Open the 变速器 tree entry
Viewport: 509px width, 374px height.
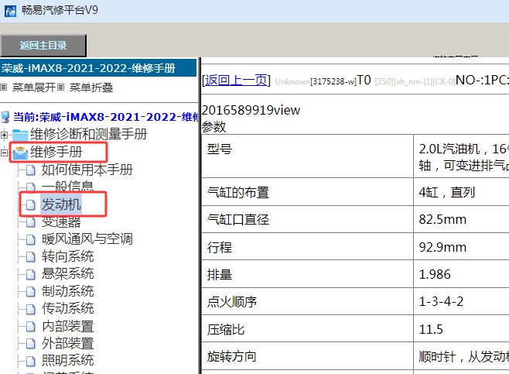point(61,222)
